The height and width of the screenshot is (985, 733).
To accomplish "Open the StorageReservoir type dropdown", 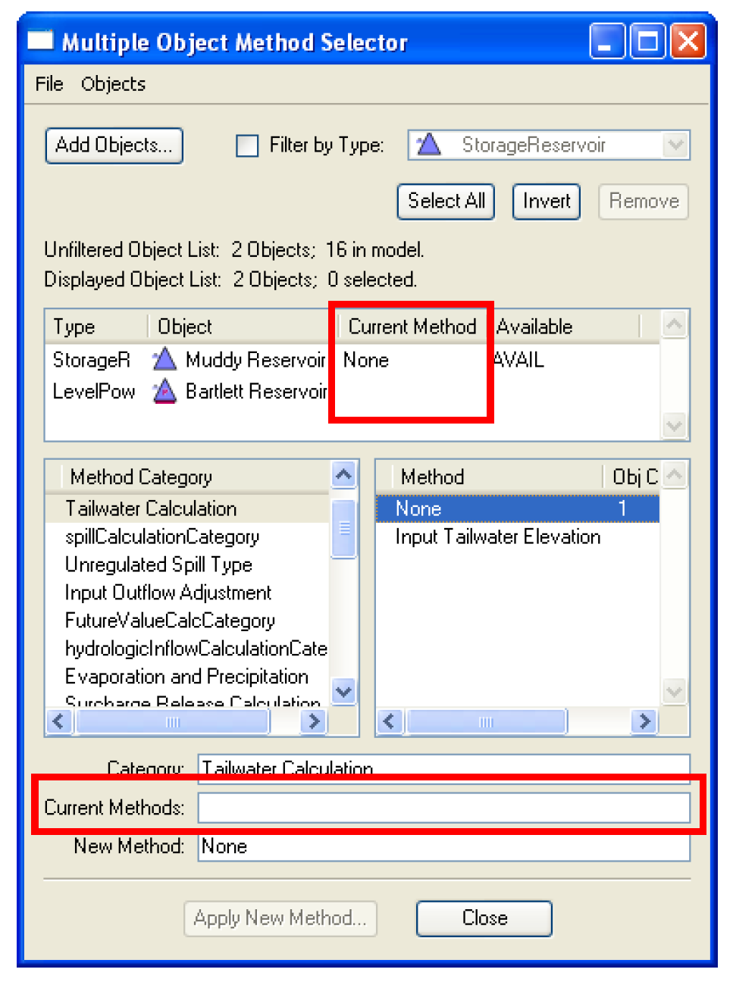I will tap(675, 145).
